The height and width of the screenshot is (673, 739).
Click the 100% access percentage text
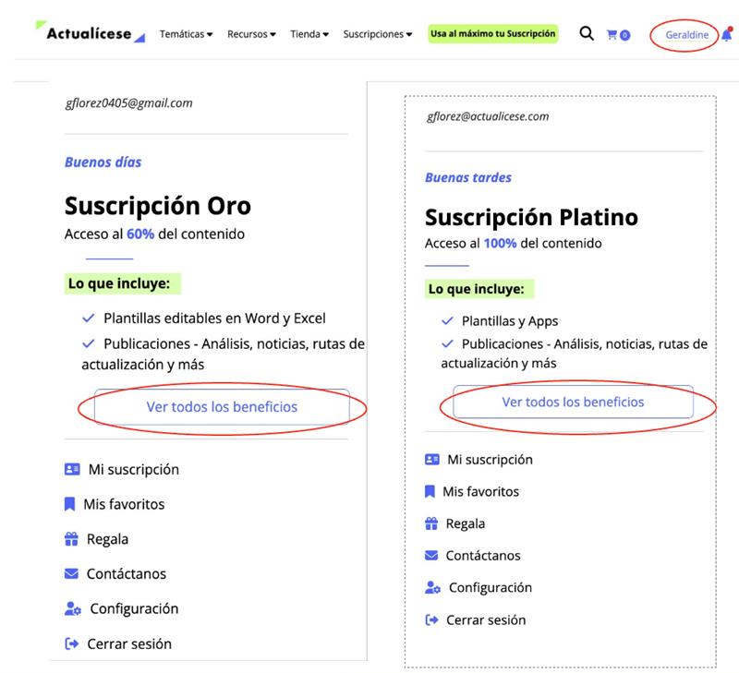[500, 243]
